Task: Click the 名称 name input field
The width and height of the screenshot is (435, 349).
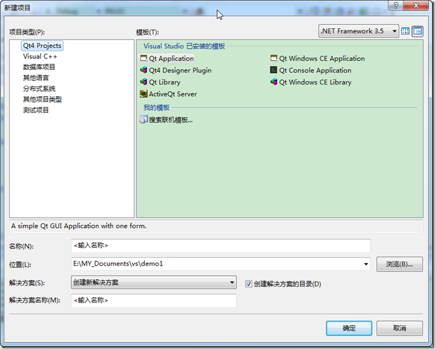Action: point(221,246)
